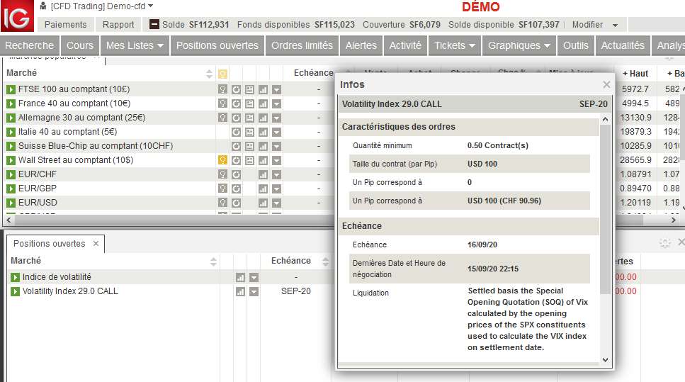The width and height of the screenshot is (685, 382).
Task: Open the news icon for FTSE 100
Action: pyautogui.click(x=249, y=89)
